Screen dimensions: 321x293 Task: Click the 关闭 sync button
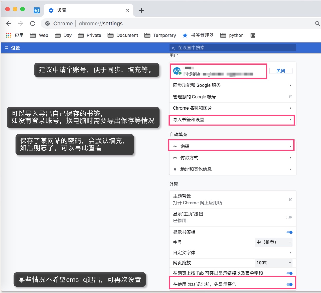281,71
